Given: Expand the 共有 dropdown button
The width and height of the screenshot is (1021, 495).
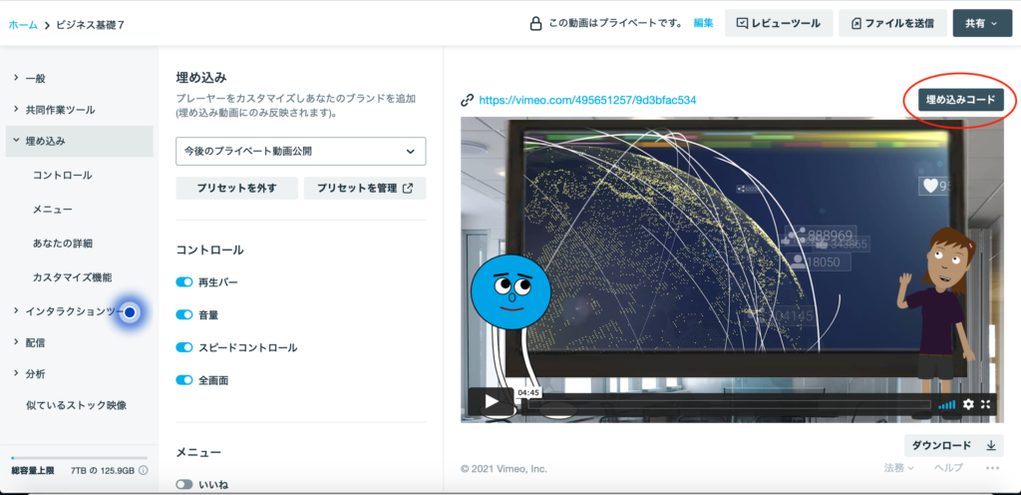Looking at the screenshot, I should (x=982, y=23).
